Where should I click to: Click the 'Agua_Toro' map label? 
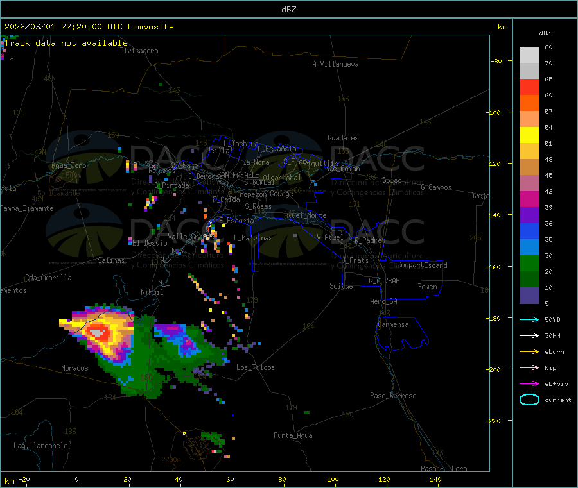click(x=69, y=165)
